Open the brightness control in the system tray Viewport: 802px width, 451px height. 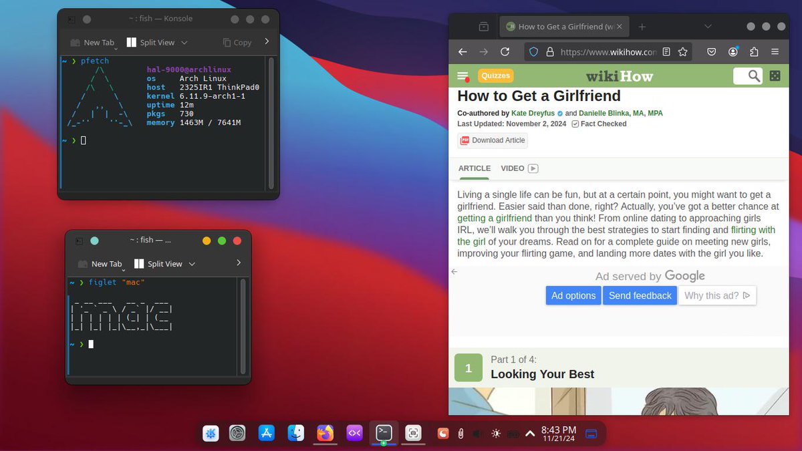(x=495, y=434)
